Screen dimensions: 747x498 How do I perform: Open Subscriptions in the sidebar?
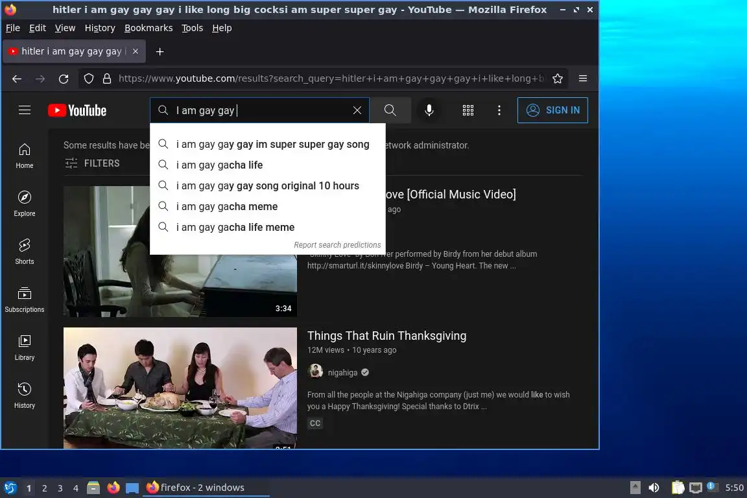tap(24, 300)
